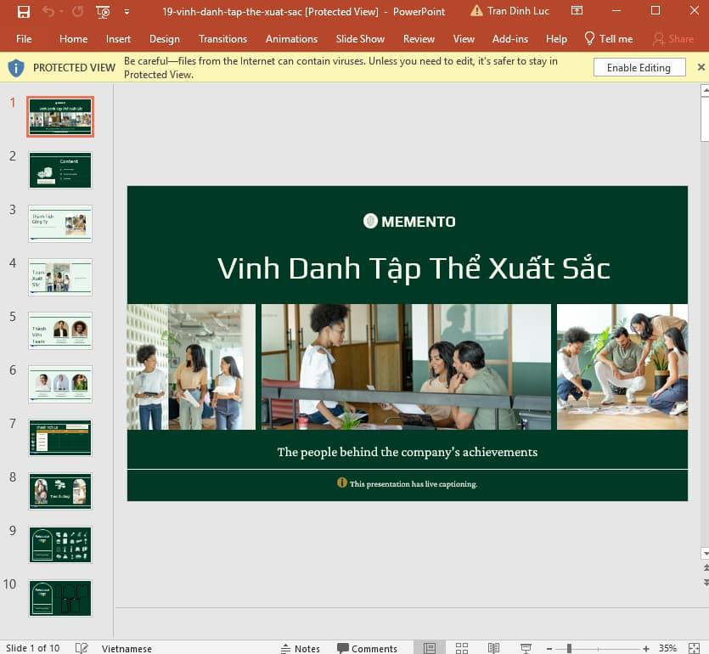Image resolution: width=709 pixels, height=654 pixels.
Task: Click Enable Editing in the Protected View bar
Action: [639, 67]
